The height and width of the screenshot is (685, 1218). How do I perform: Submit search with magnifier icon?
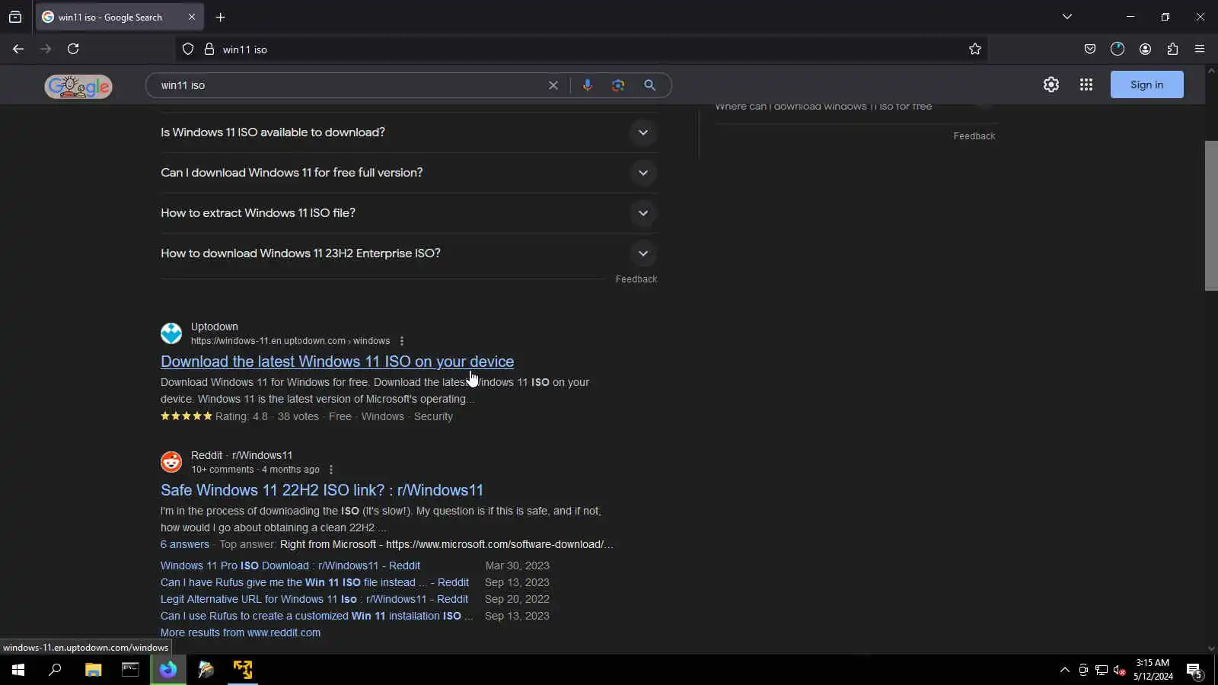(x=649, y=85)
